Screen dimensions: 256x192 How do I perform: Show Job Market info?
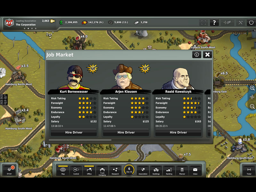click(x=196, y=55)
